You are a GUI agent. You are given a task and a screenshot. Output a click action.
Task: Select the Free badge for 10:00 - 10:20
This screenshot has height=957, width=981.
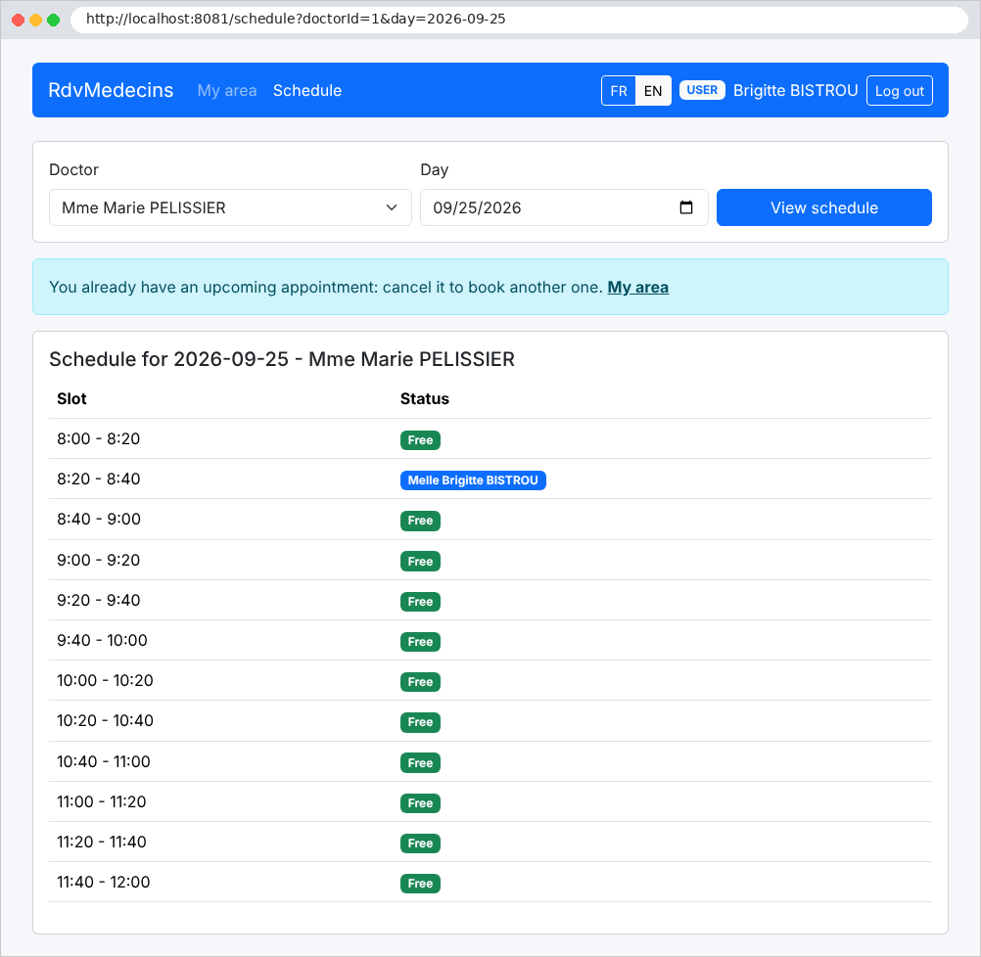pyautogui.click(x=420, y=682)
